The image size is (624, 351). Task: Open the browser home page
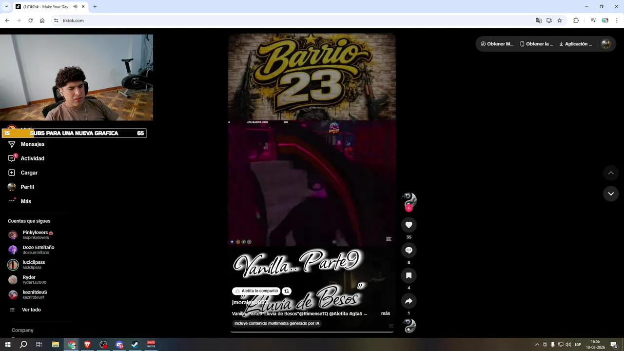[42, 20]
